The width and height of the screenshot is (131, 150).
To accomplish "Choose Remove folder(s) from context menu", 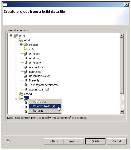I will (x=45, y=106).
